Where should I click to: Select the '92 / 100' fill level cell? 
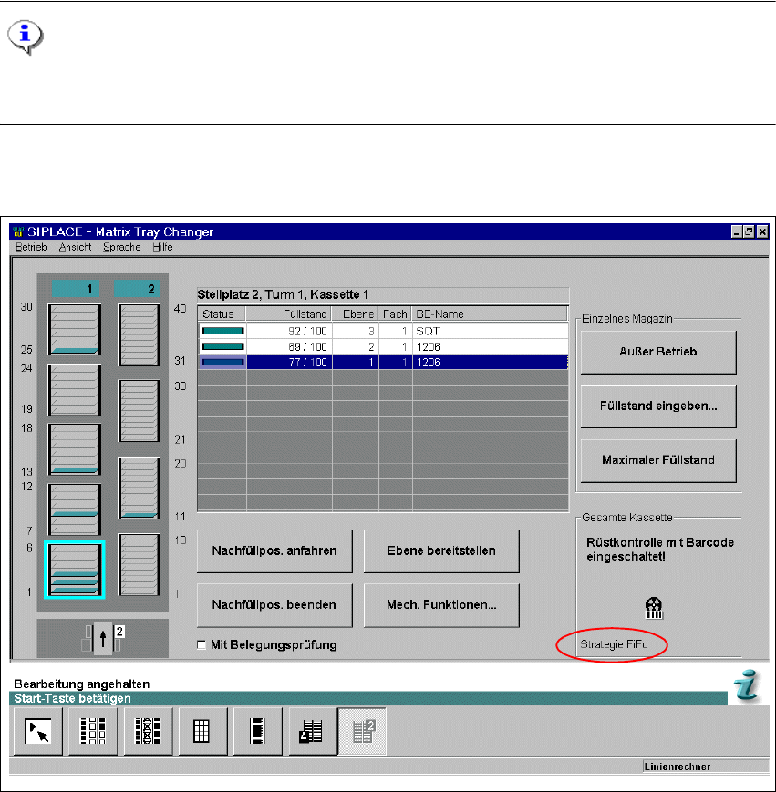pyautogui.click(x=289, y=332)
